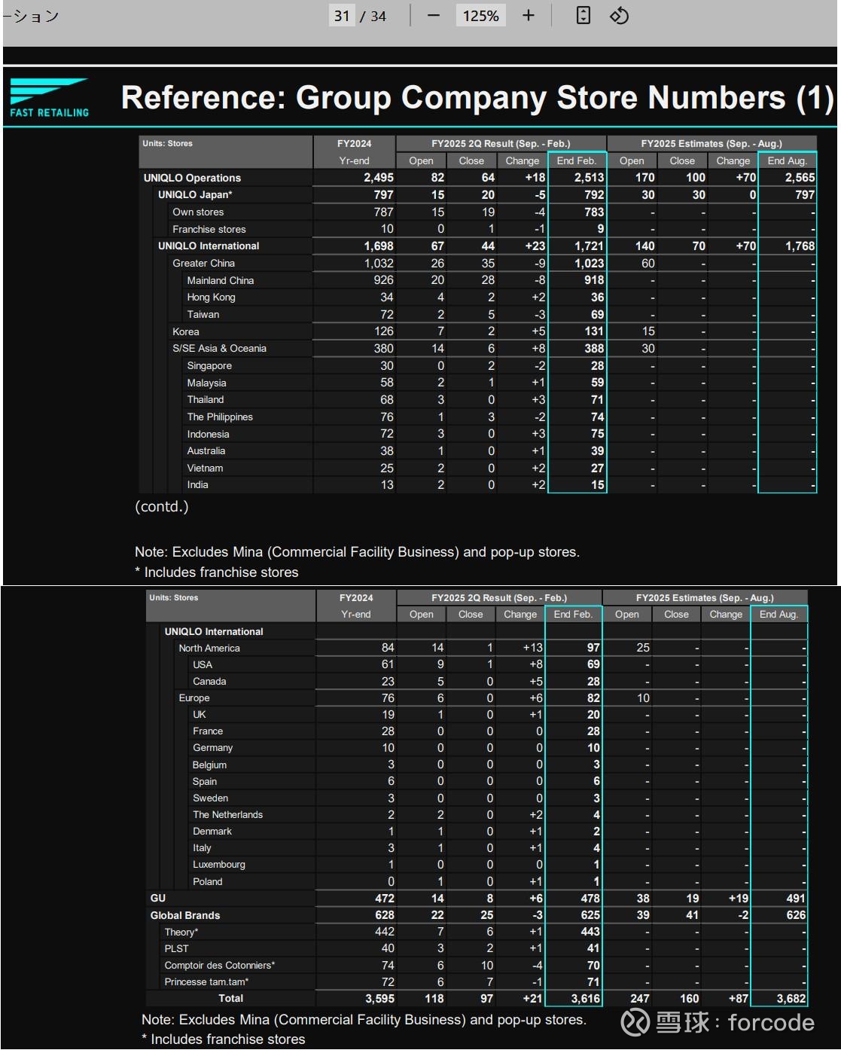
Task: Click 'UNIQLO Japan*' row label
Action: coord(195,195)
